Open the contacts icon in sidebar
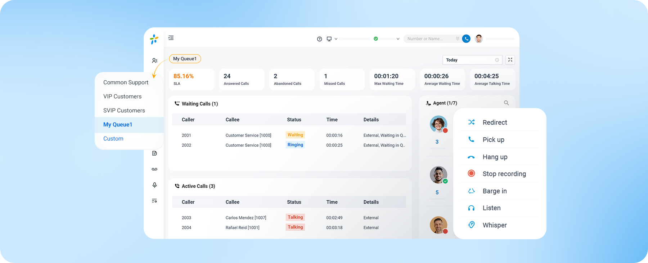This screenshot has width=648, height=263. [x=154, y=61]
